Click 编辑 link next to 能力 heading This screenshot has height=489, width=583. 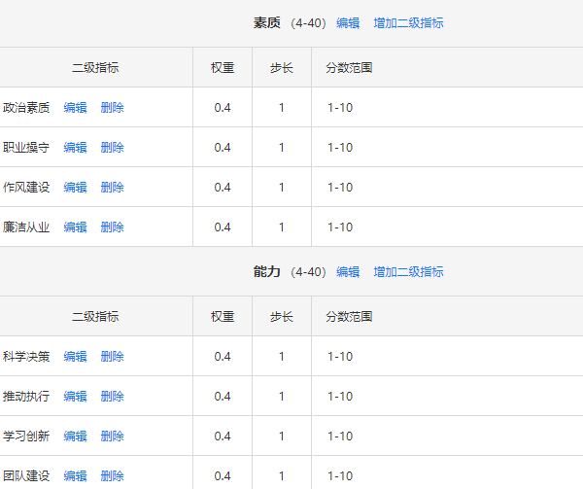pos(348,272)
